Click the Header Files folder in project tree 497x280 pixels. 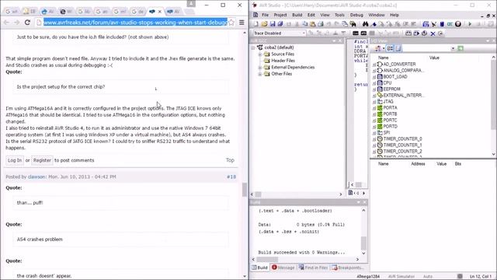pos(280,61)
